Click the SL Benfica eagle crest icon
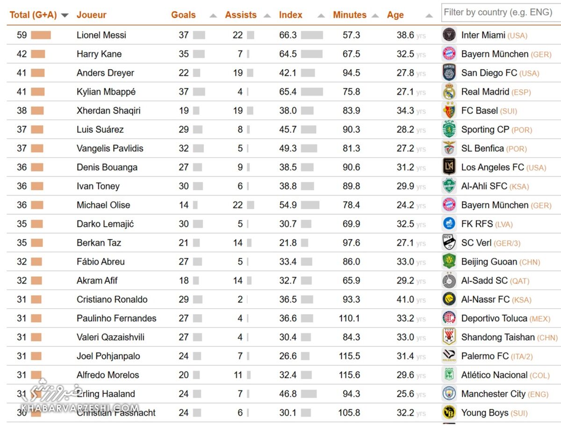The height and width of the screenshot is (428, 561). [x=449, y=149]
